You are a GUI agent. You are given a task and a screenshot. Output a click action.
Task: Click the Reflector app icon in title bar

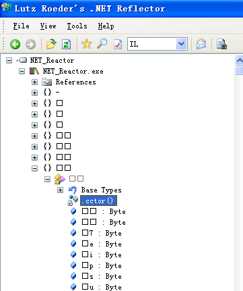coord(6,8)
